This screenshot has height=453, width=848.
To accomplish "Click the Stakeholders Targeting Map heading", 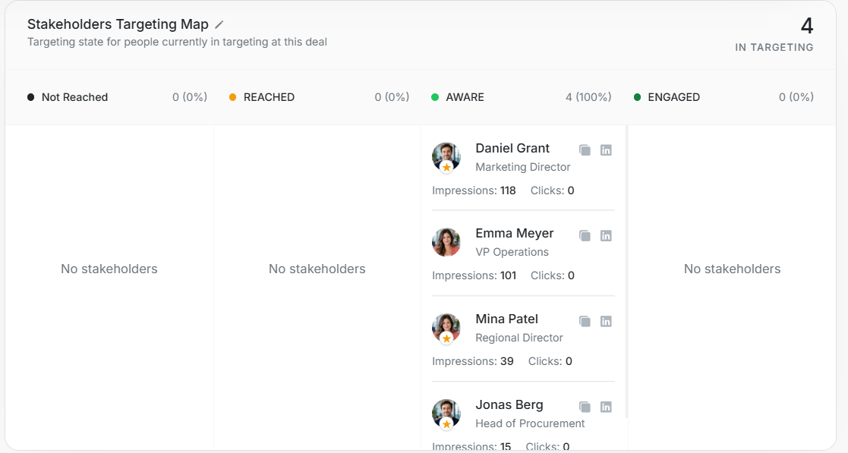I will click(x=118, y=24).
